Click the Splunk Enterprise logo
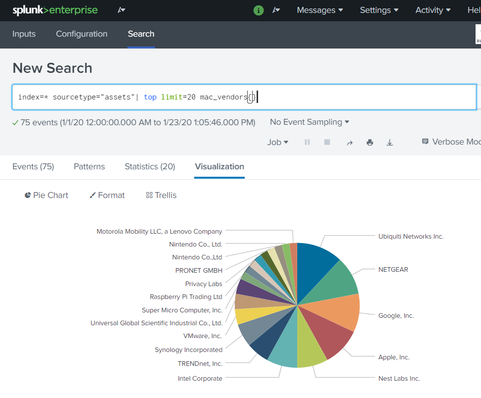Image resolution: width=481 pixels, height=398 pixels. [55, 10]
